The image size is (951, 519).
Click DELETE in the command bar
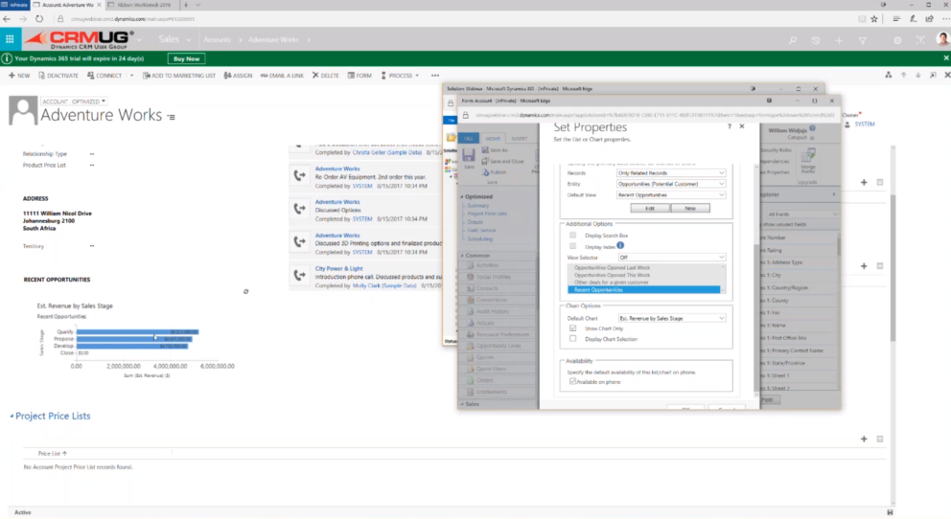coord(326,76)
